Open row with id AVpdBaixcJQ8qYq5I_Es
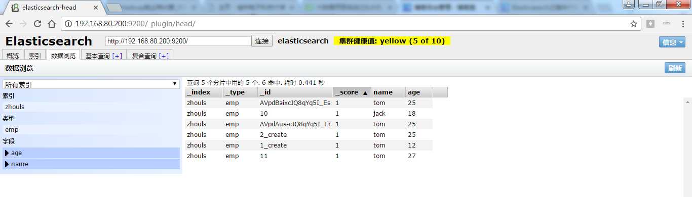The height and width of the screenshot is (197, 692). (x=309, y=103)
